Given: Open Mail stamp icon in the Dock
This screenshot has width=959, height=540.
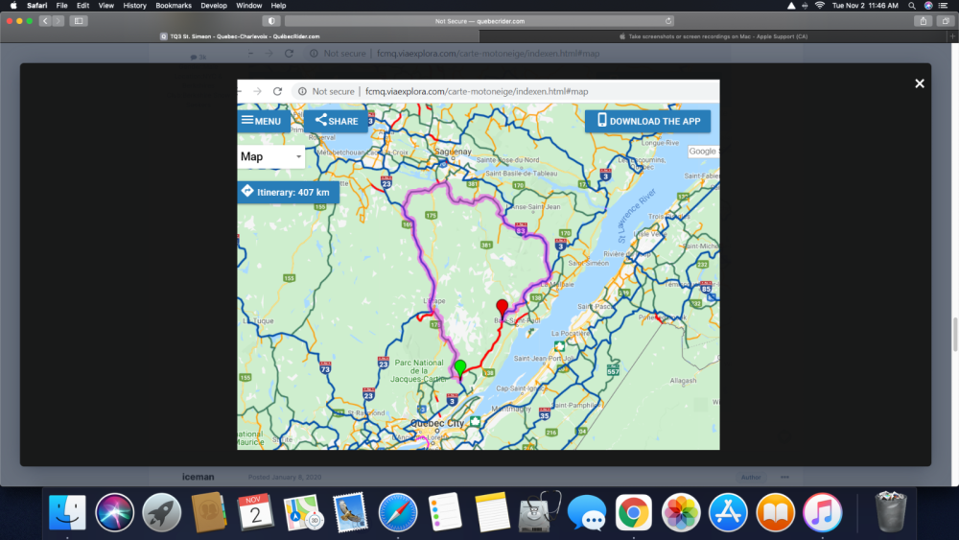Looking at the screenshot, I should pos(350,512).
